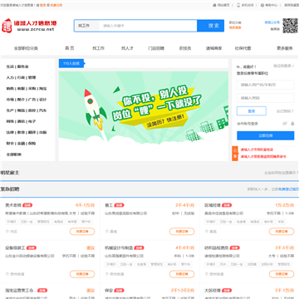Click the apply button in 美术老师 card
The image size is (299, 299).
[82, 232]
